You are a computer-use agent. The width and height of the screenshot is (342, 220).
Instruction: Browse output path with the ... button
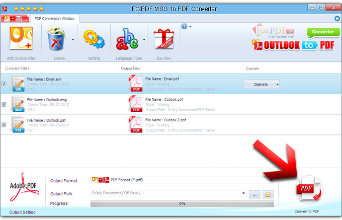[x=254, y=195]
